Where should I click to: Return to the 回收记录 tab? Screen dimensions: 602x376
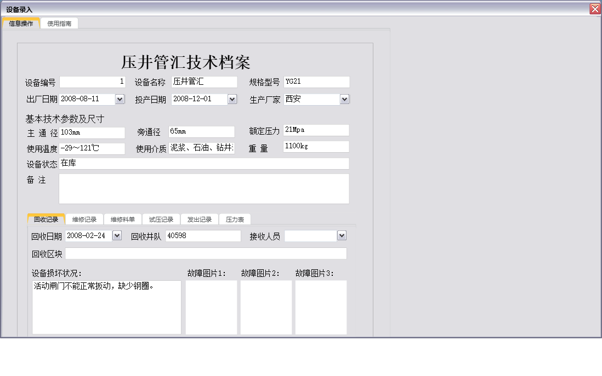click(x=46, y=219)
